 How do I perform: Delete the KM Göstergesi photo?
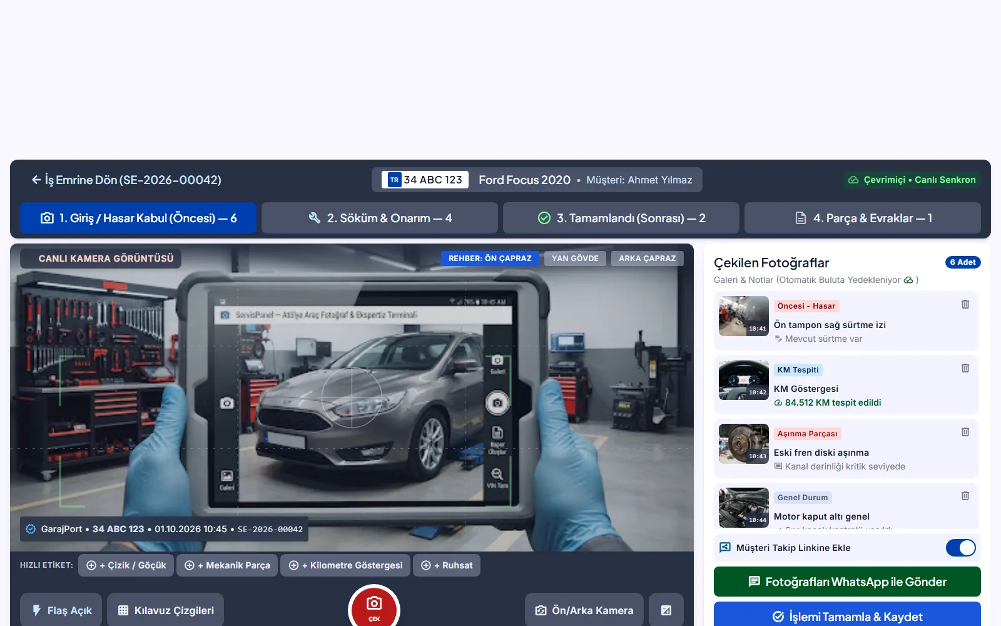click(x=965, y=368)
